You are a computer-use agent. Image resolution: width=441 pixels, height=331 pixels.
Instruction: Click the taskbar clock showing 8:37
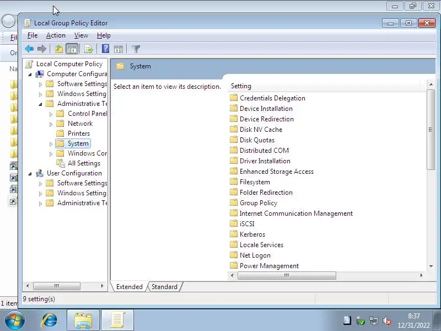pos(413,321)
